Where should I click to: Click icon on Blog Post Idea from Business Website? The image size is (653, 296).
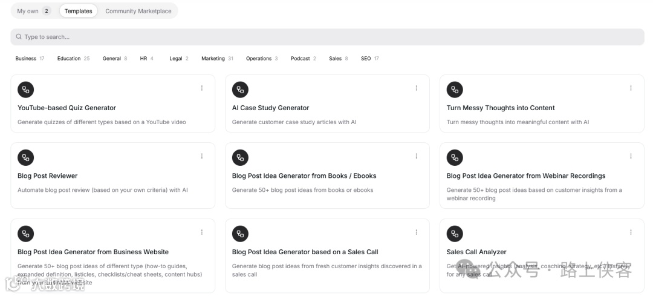[25, 234]
